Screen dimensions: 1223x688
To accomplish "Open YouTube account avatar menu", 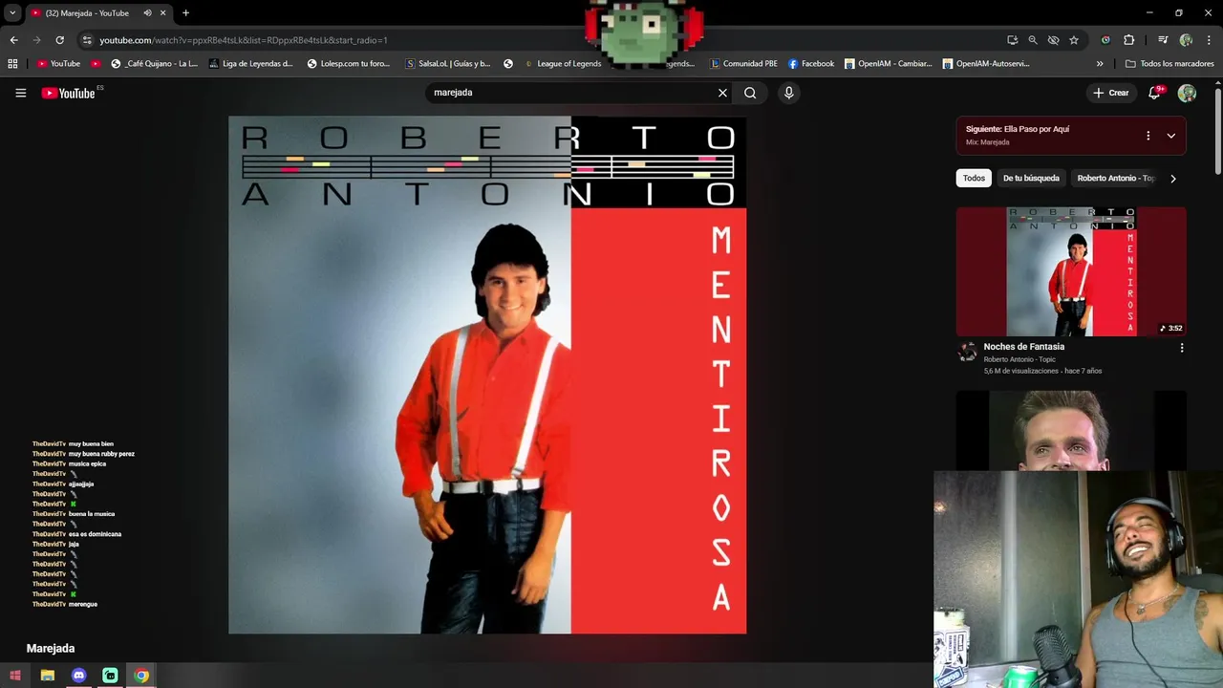I will pos(1187,93).
